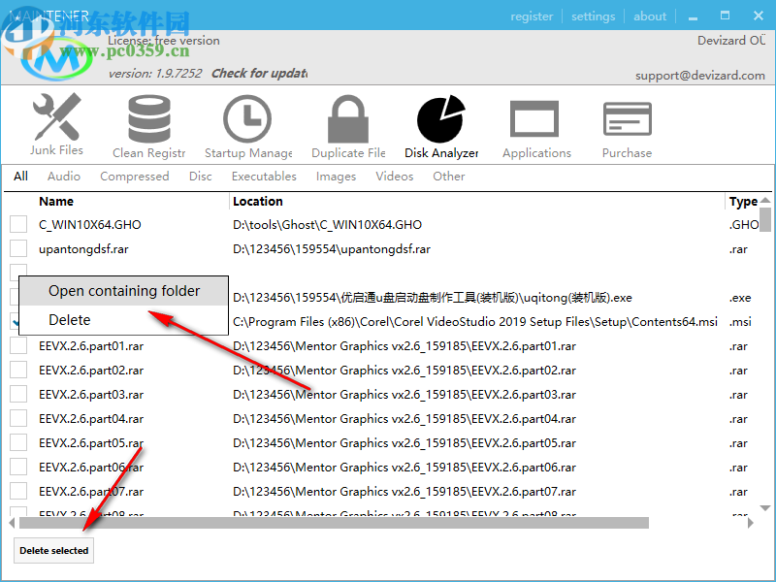
Task: Show All file types tab
Action: tap(20, 177)
